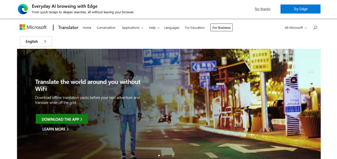Expand the Help dropdown menu
This screenshot has width=337, height=159.
click(x=154, y=28)
